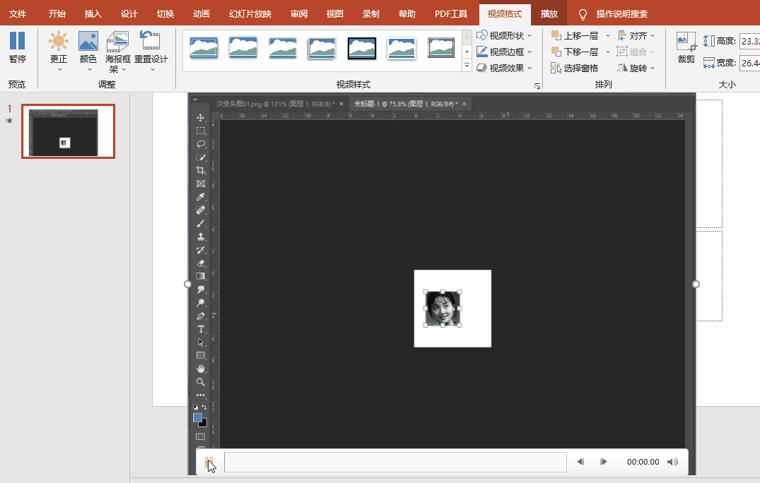Switch to the PDF工具 tab

coord(451,13)
